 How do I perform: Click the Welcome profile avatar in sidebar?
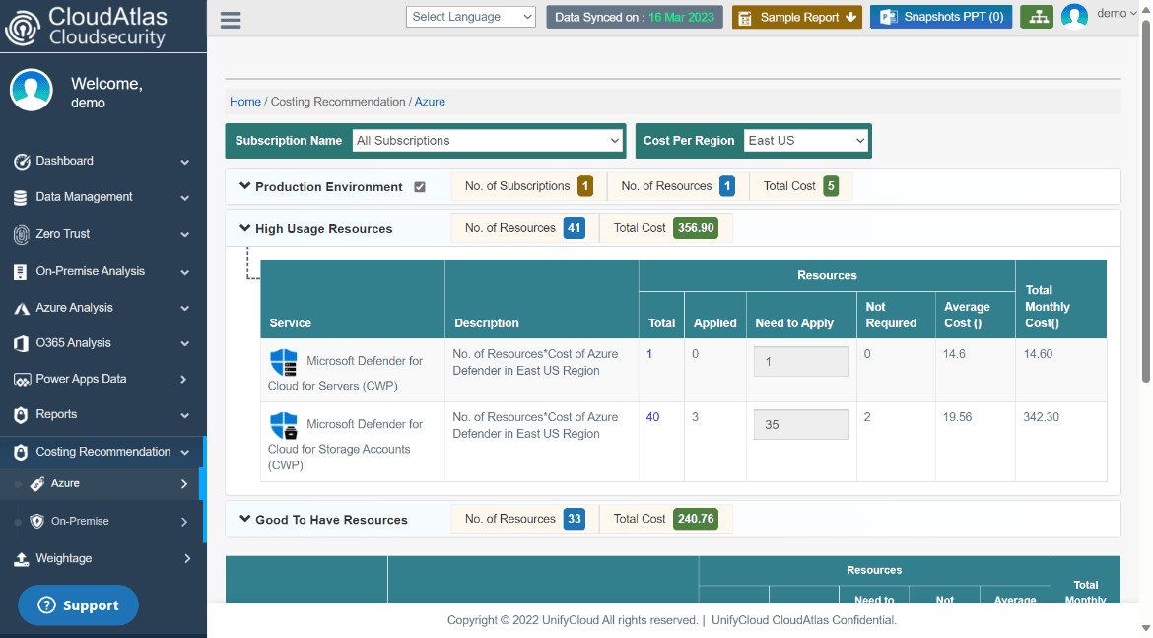coord(31,90)
